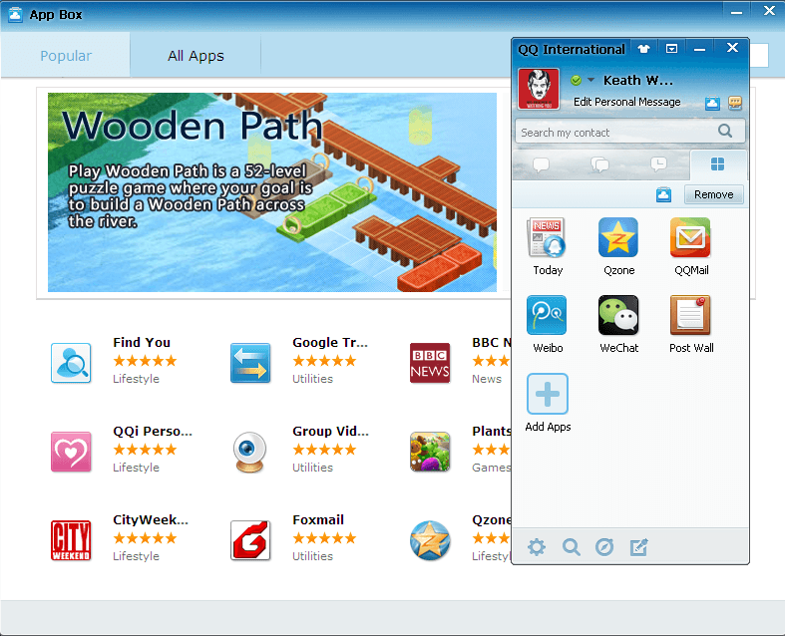This screenshot has height=636, width=785.
Task: Click the Google Tr... app title
Action: [330, 342]
